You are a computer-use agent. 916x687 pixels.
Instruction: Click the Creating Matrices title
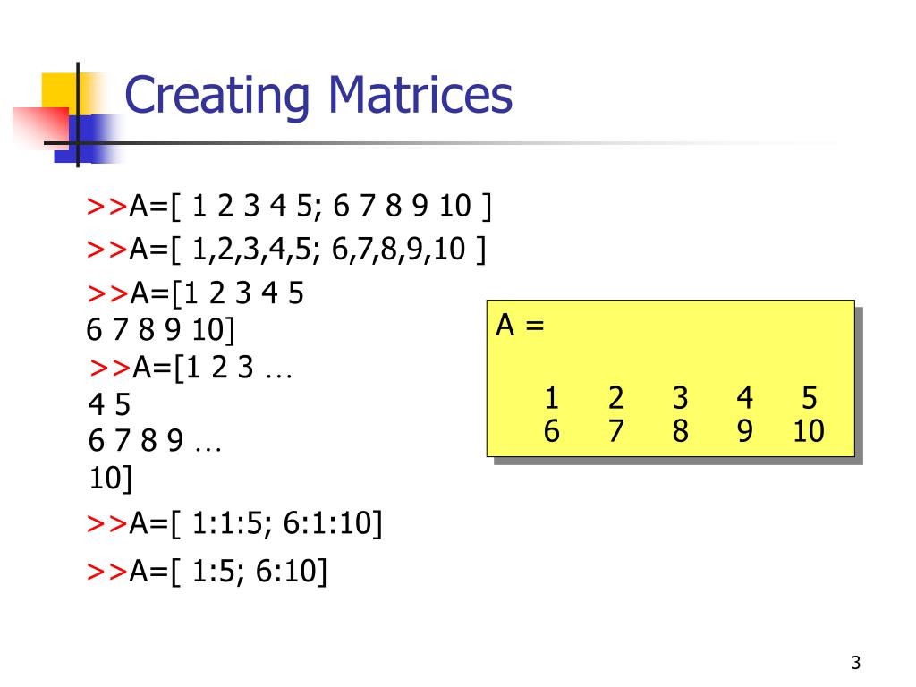point(318,96)
